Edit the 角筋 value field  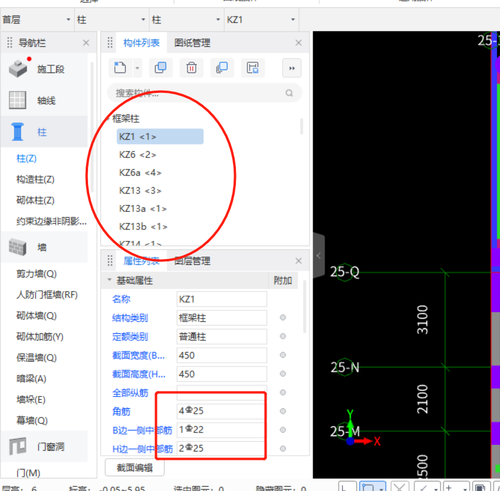[222, 411]
